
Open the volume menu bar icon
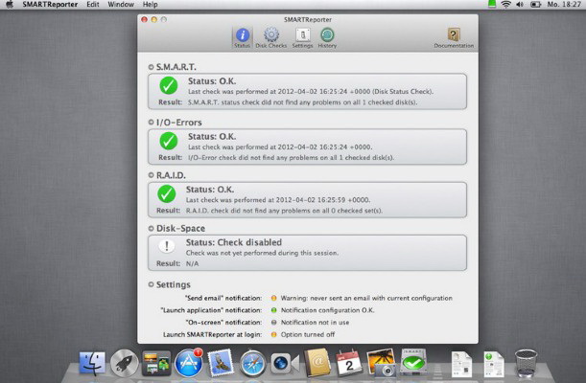pyautogui.click(x=520, y=5)
